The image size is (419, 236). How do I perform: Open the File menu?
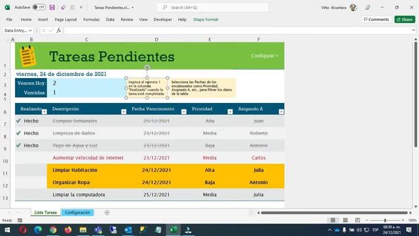[9, 20]
